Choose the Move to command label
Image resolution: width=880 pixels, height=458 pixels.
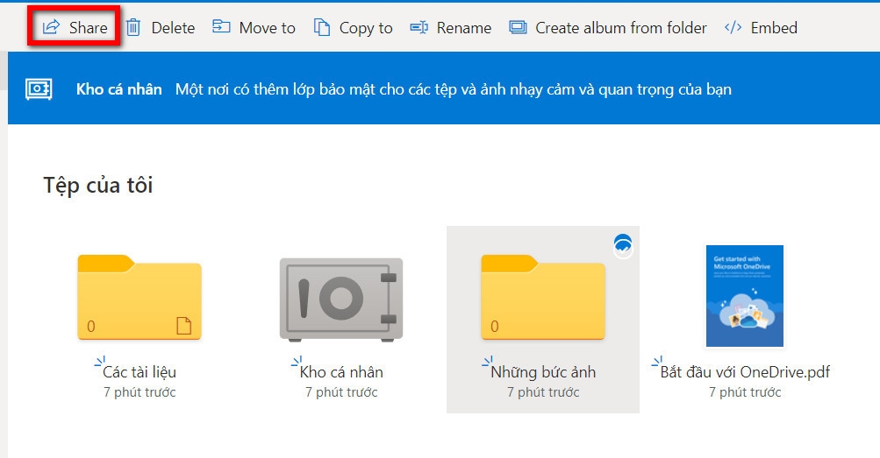(267, 27)
